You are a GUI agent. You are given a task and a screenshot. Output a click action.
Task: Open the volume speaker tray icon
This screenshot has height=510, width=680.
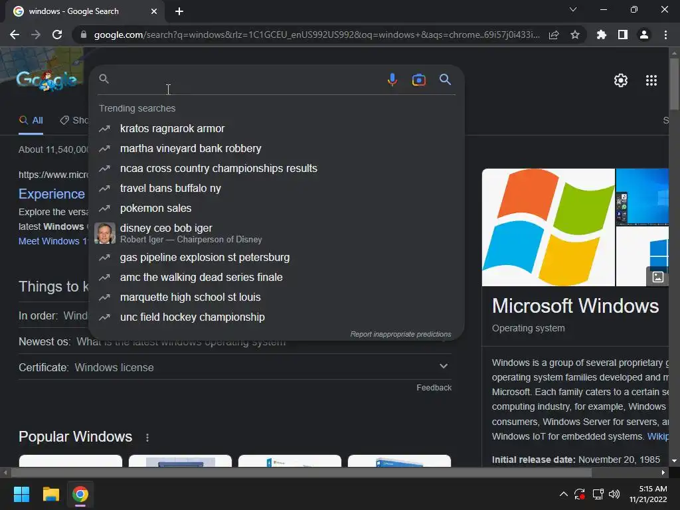pos(614,494)
